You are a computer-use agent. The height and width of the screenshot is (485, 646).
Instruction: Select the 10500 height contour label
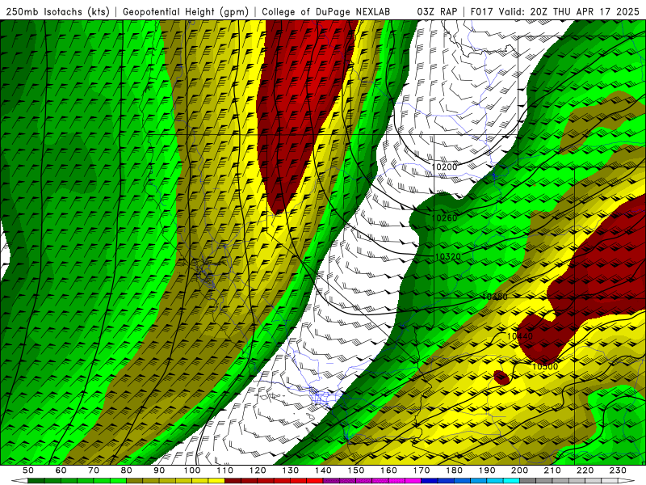(545, 366)
